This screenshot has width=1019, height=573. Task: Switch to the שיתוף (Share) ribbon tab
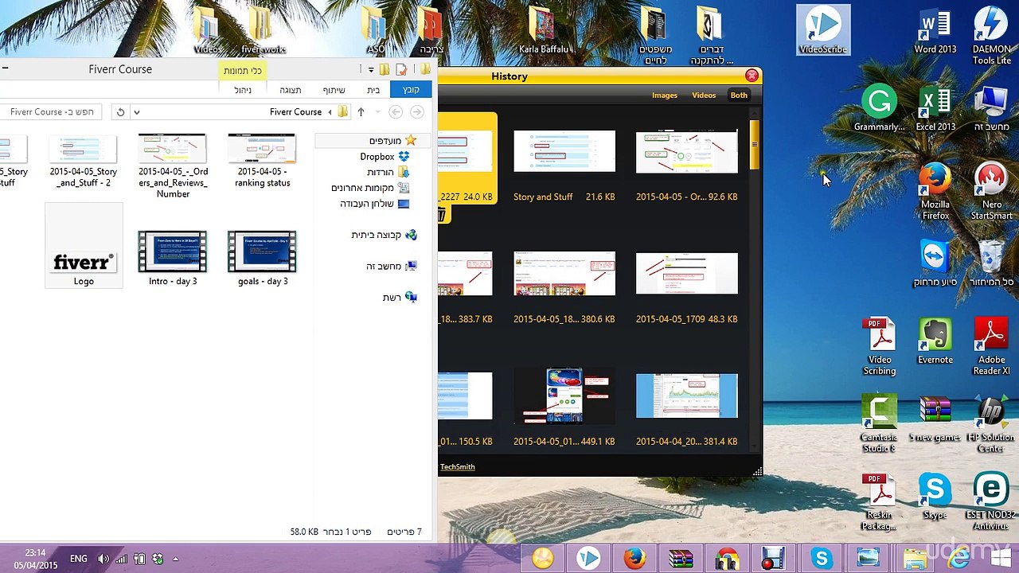coord(334,90)
